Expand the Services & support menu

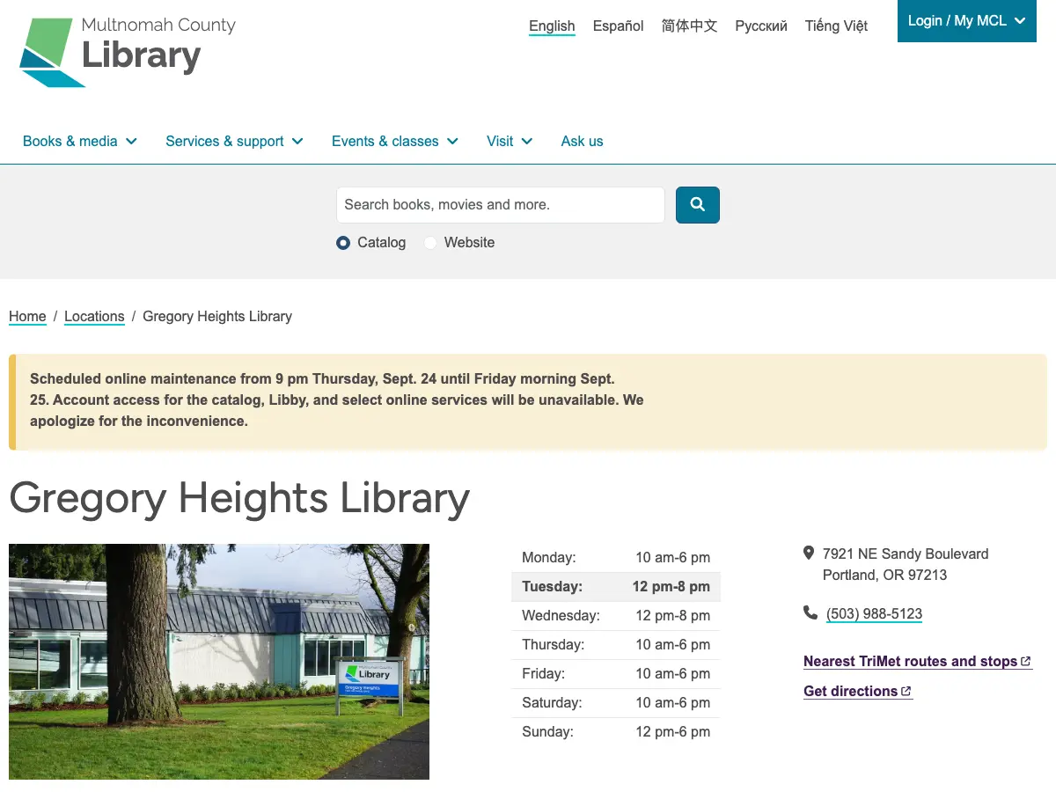click(x=234, y=141)
